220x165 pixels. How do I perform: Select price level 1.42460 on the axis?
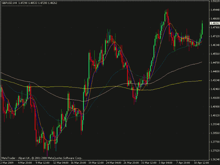pyautogui.click(x=215, y=89)
